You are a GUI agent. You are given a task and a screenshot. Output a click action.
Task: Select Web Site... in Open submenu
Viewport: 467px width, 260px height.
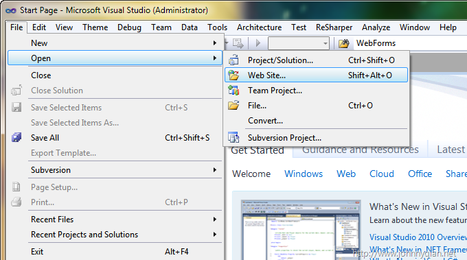tap(317, 75)
